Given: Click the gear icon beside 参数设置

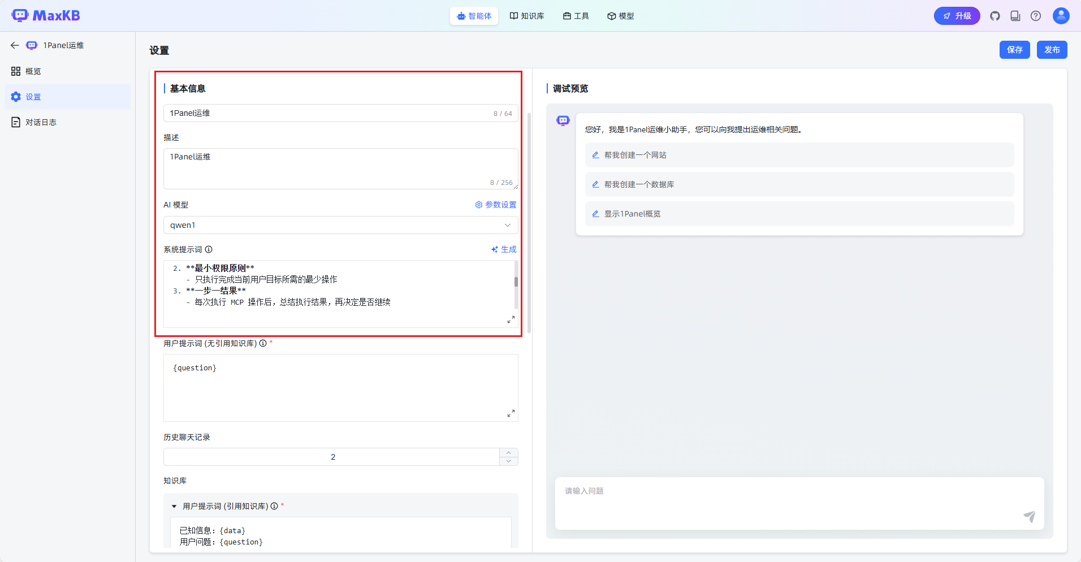Looking at the screenshot, I should click(x=479, y=205).
